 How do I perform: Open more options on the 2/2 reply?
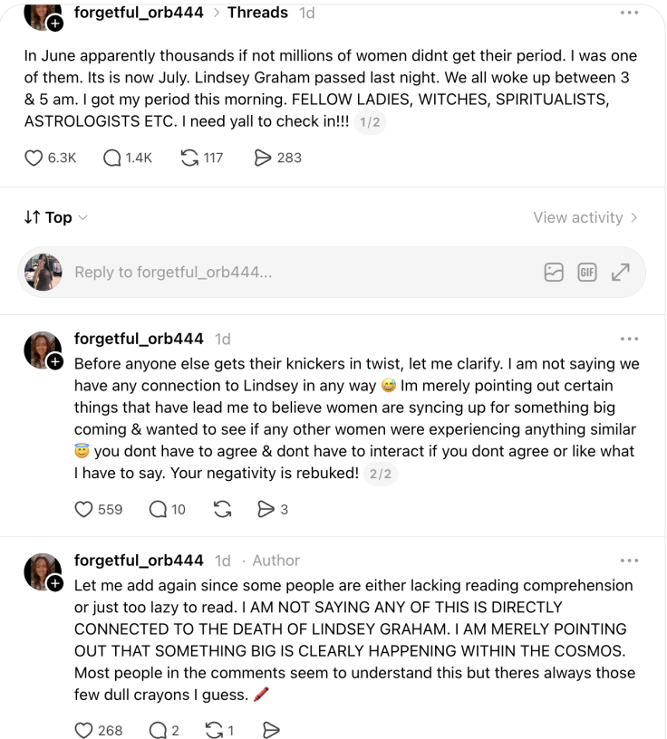629,339
